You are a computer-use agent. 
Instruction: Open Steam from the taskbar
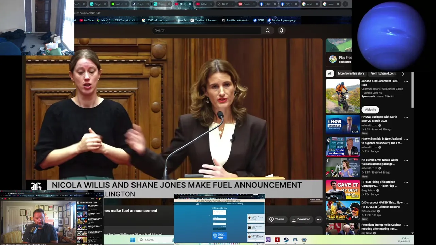click(x=286, y=240)
